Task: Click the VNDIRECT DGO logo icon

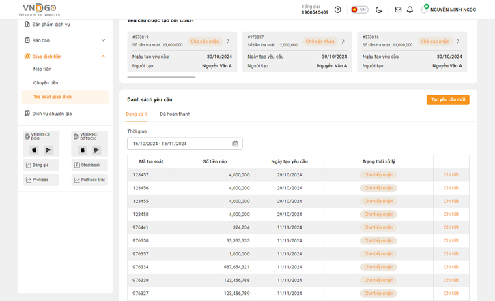Action: click(27, 136)
